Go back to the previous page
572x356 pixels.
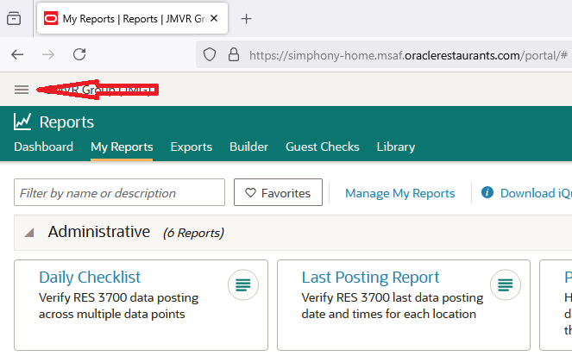pyautogui.click(x=17, y=54)
